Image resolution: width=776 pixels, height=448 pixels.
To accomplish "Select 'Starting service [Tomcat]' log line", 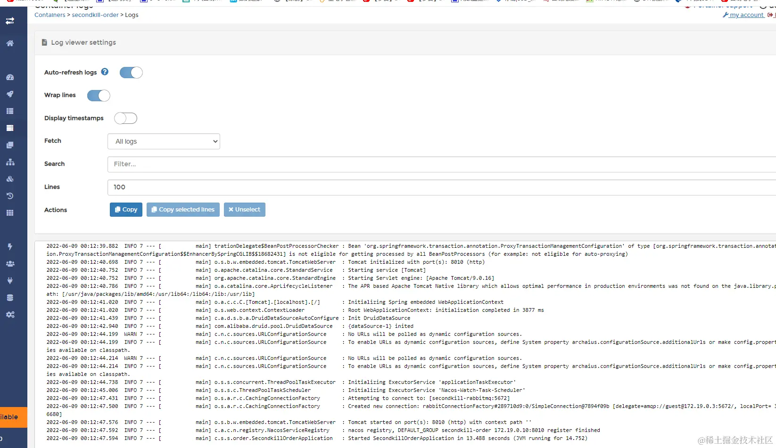I will click(x=236, y=270).
